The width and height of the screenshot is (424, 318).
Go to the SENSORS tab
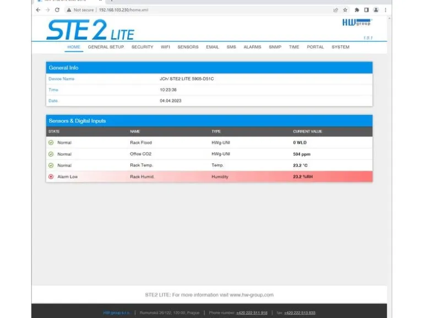188,47
